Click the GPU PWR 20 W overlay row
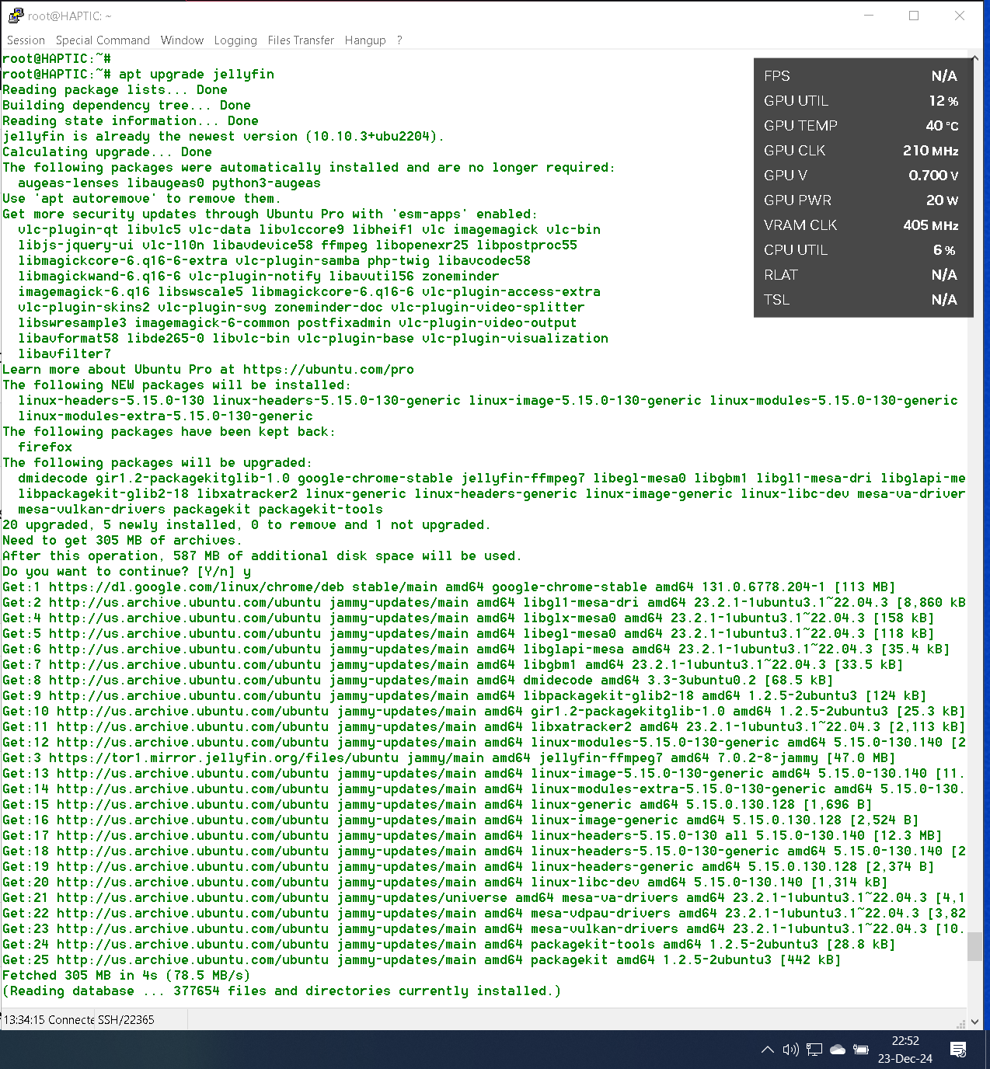990x1069 pixels. pyautogui.click(x=861, y=200)
